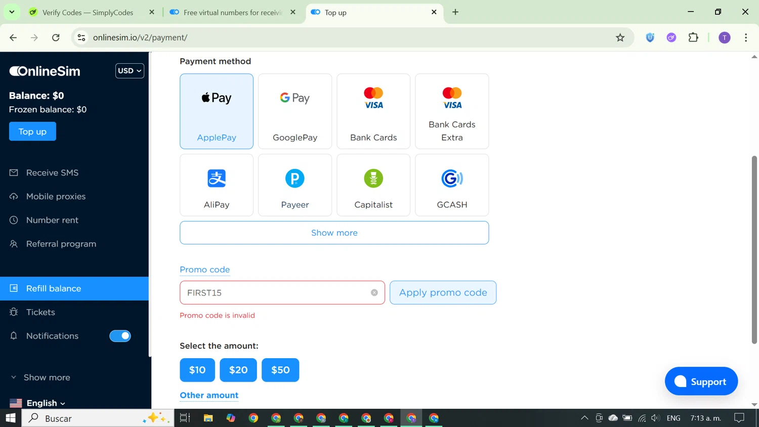
Task: Open a new browser tab
Action: (x=455, y=12)
